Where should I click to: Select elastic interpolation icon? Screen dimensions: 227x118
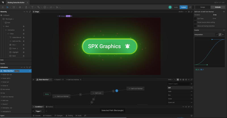223,34
